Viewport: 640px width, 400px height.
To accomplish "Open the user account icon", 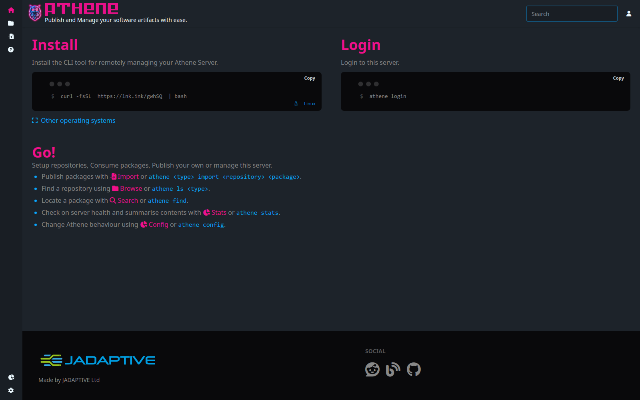I will click(x=629, y=14).
